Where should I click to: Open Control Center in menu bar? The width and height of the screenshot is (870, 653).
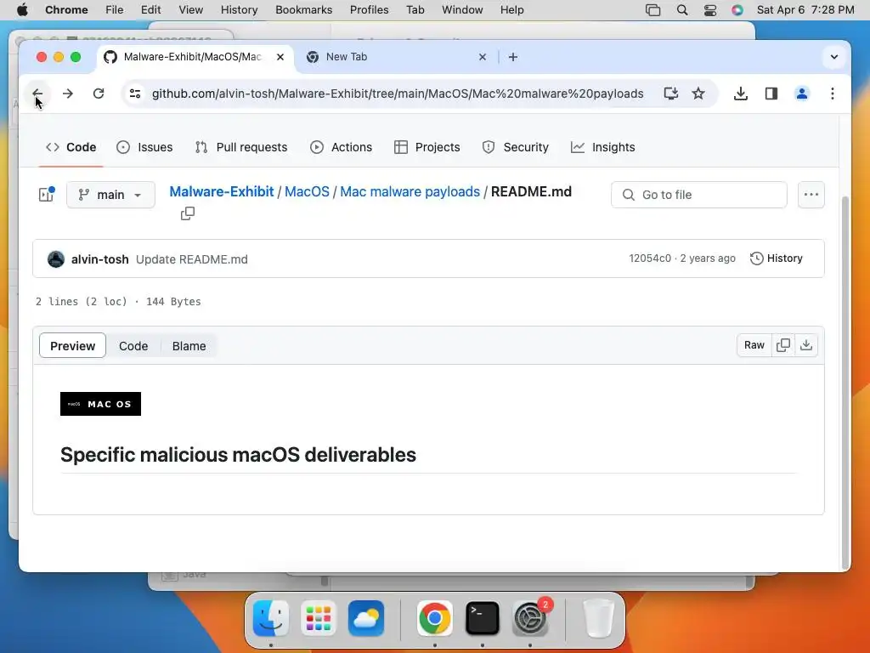point(709,9)
